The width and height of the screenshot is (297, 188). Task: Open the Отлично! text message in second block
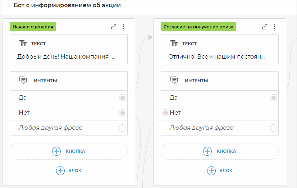click(x=217, y=57)
